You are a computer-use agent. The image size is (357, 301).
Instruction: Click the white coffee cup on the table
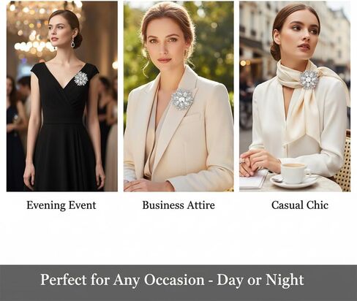(295, 172)
